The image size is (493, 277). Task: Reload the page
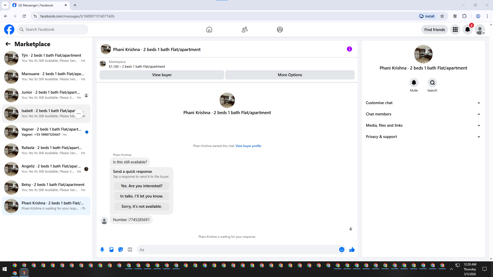[24, 16]
